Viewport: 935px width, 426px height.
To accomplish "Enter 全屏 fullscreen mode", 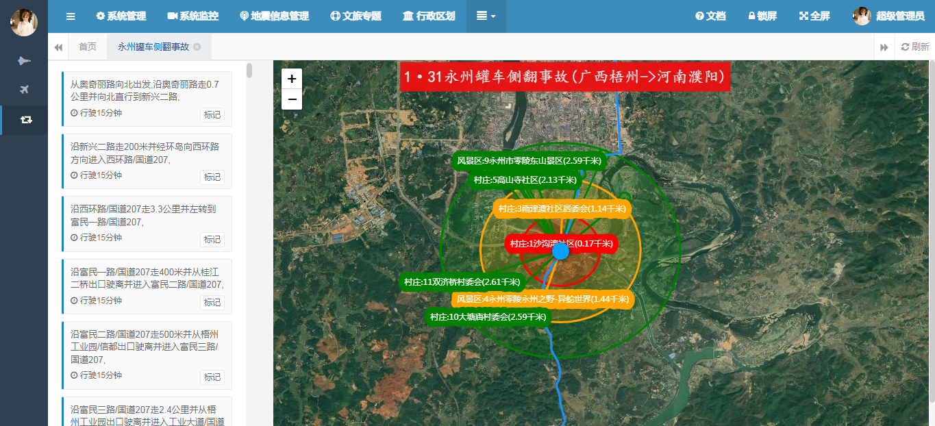I will point(814,16).
